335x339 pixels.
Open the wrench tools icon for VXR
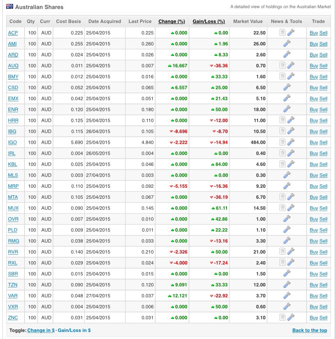(x=287, y=306)
